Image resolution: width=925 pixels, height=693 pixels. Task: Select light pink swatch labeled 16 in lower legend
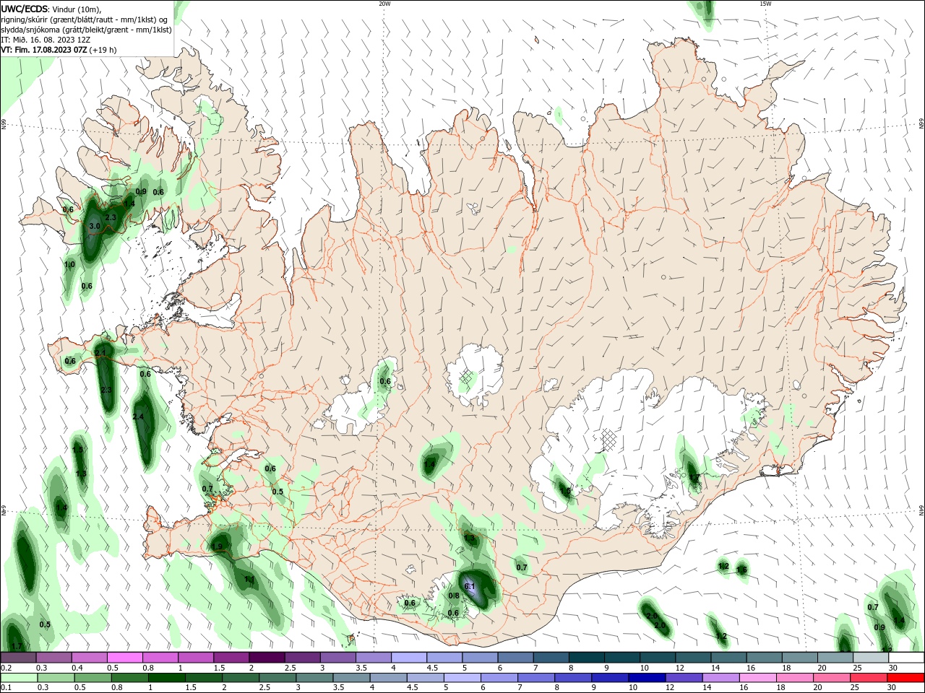click(758, 678)
